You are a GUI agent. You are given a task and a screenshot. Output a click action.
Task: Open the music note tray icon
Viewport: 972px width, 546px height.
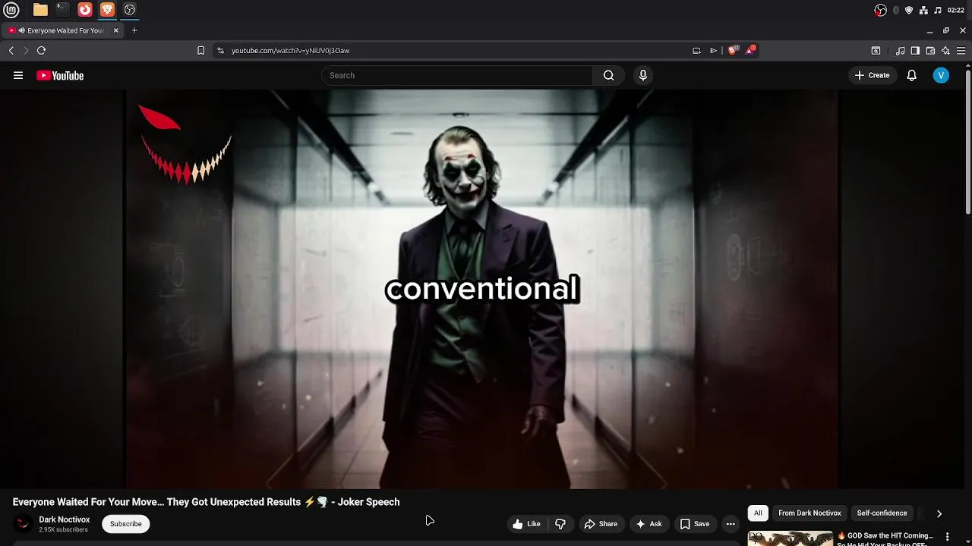(938, 10)
